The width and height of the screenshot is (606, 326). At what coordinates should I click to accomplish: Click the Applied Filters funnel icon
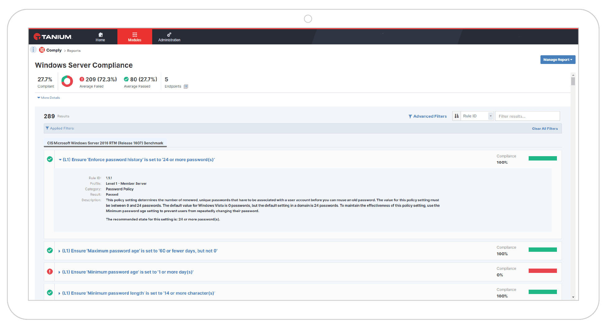(47, 128)
